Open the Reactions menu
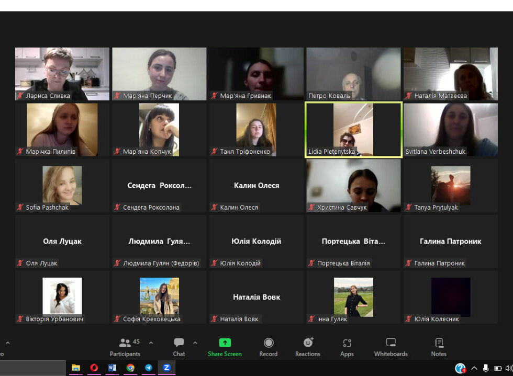The width and height of the screenshot is (513, 376). tap(308, 347)
